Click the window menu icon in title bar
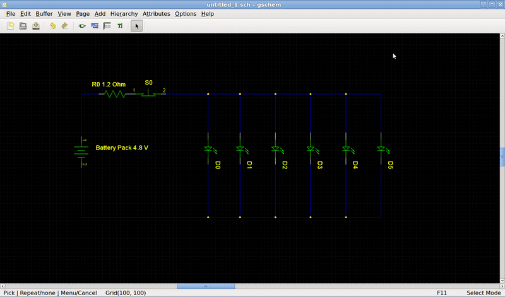This screenshot has width=505, height=297. click(x=4, y=4)
